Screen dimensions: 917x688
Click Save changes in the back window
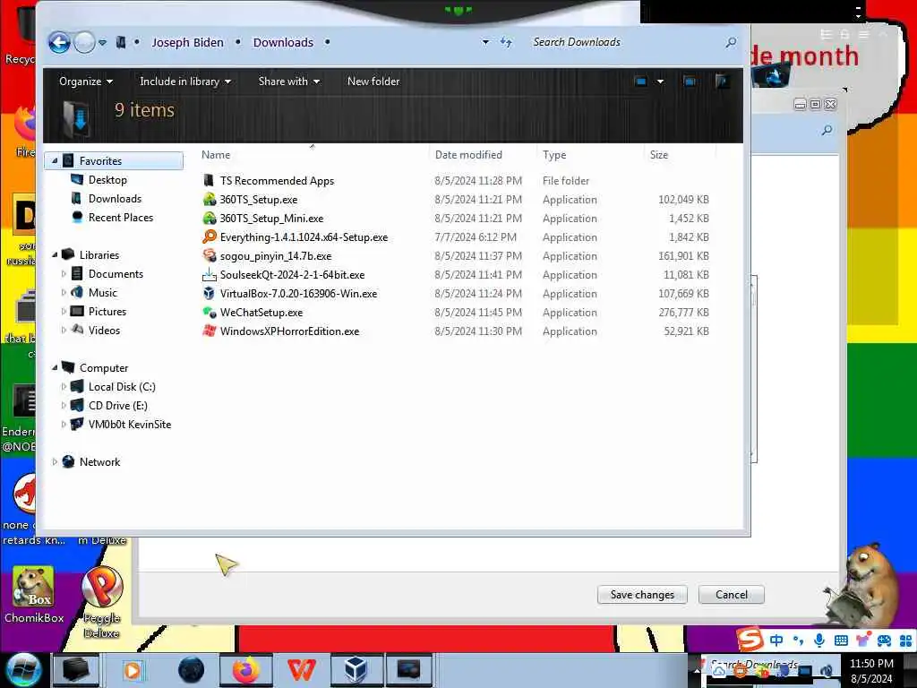tap(642, 595)
